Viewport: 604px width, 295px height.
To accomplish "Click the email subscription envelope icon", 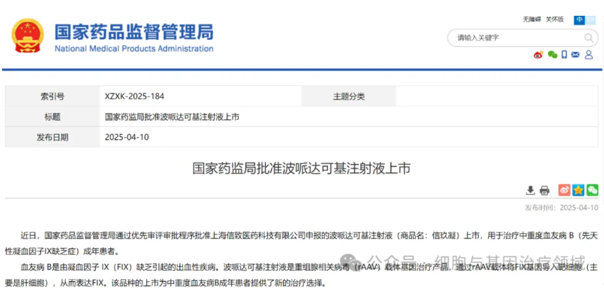I will click(574, 54).
